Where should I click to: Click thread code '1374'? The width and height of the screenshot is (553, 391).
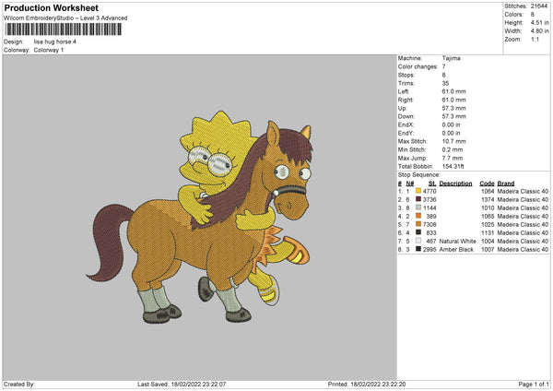488,200
